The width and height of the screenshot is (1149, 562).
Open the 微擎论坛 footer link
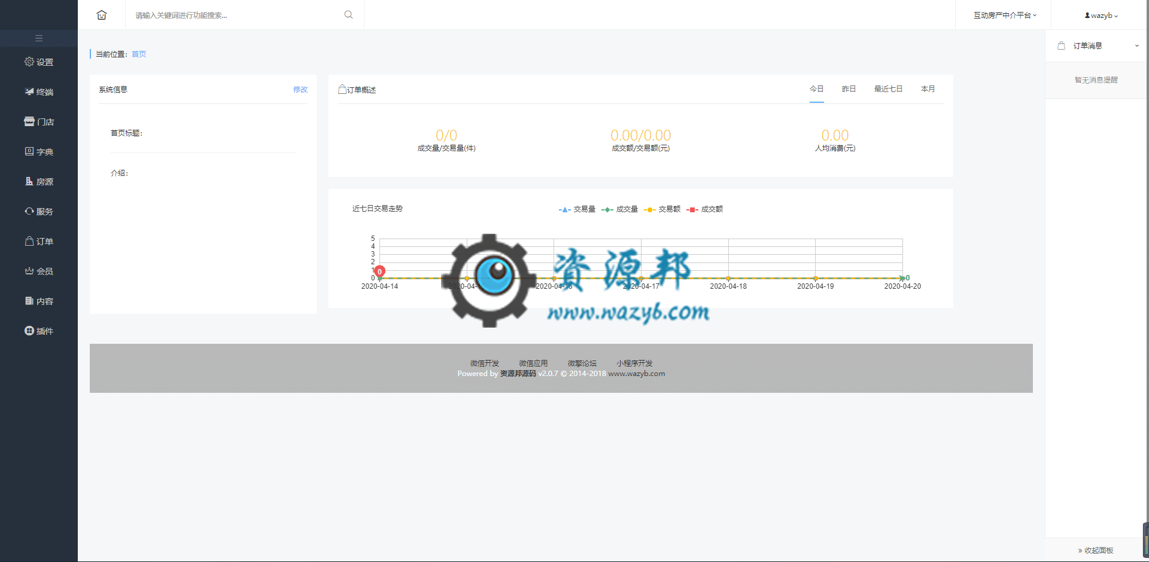click(582, 363)
